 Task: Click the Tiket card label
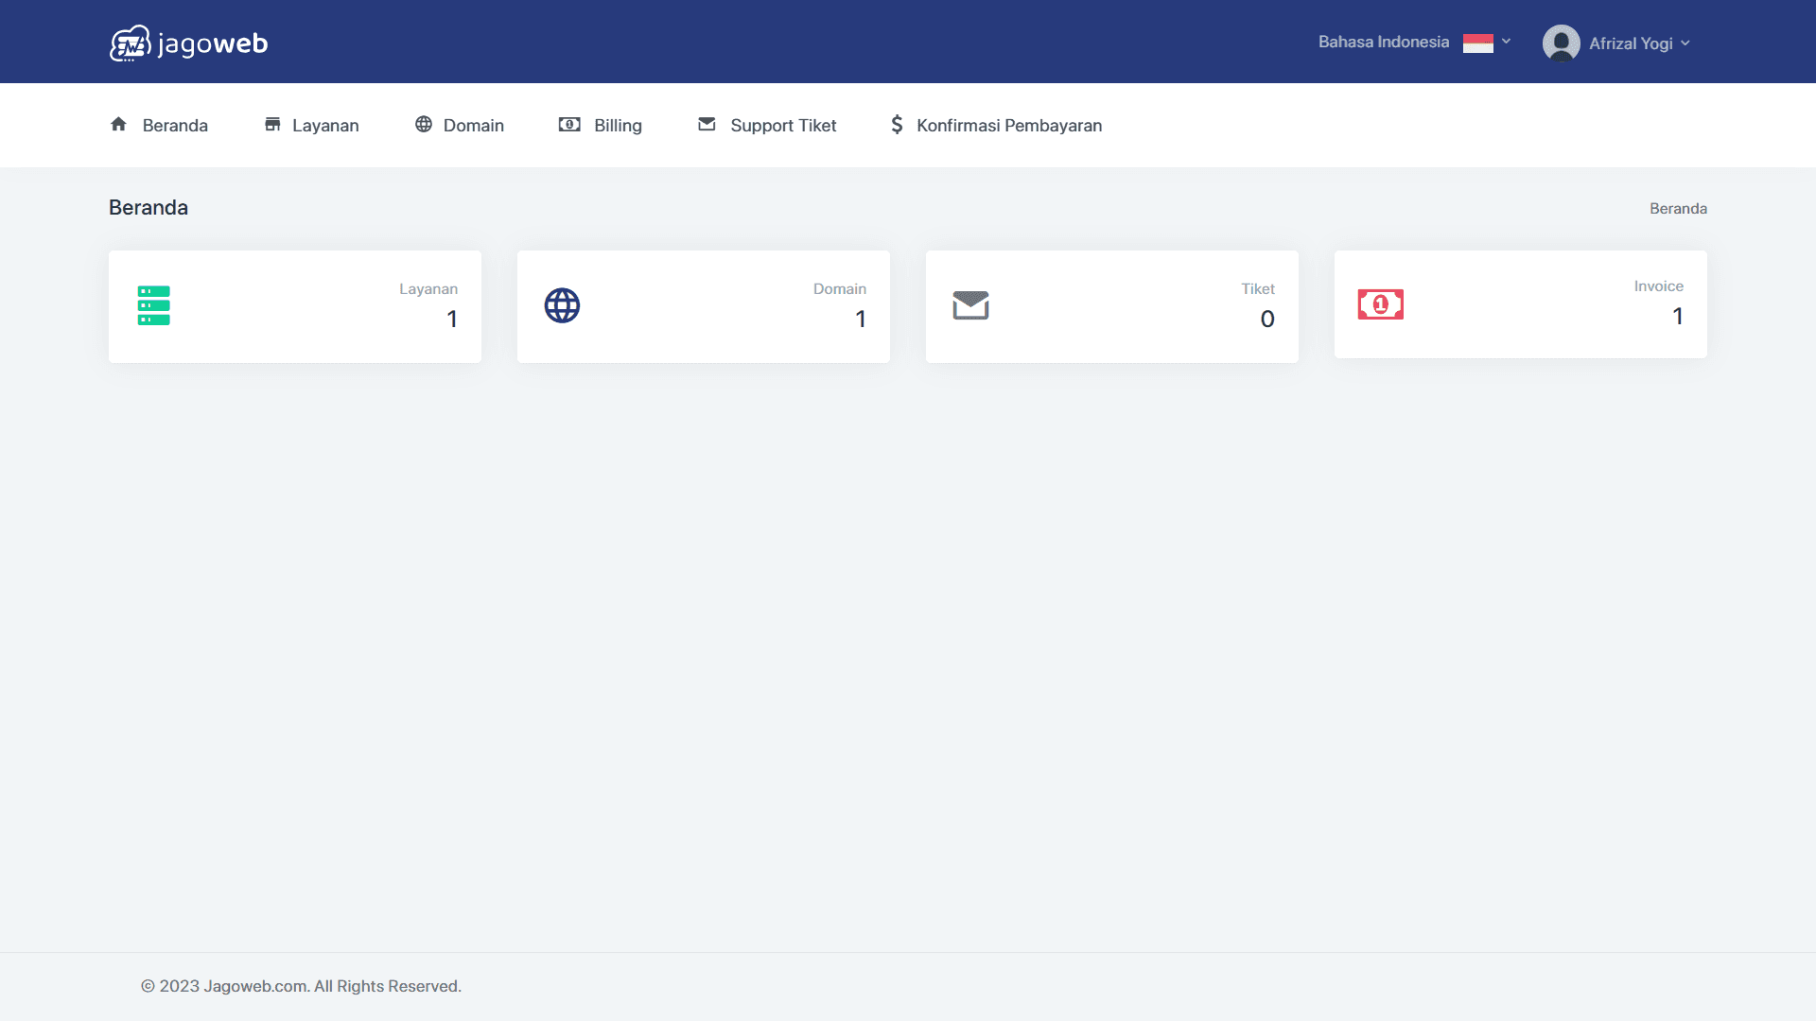(1258, 288)
